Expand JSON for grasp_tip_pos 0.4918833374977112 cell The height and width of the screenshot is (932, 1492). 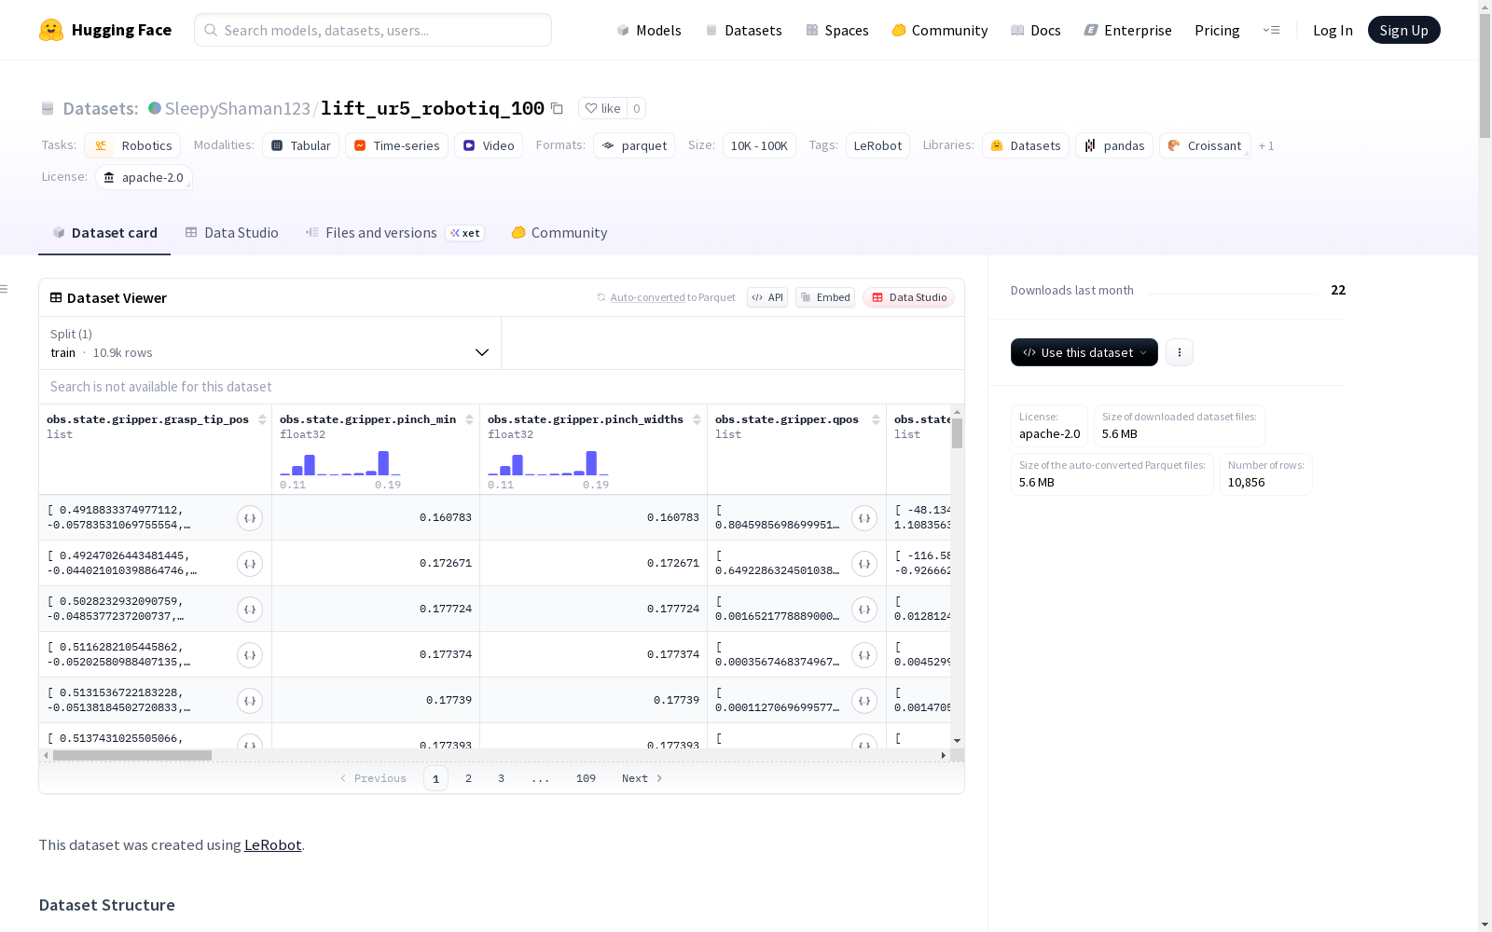pos(250,518)
